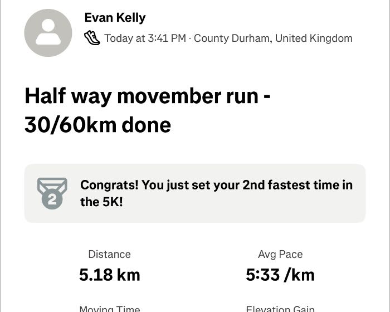Tap the silver number 2 medal icon
390x312 pixels.
pos(52,193)
